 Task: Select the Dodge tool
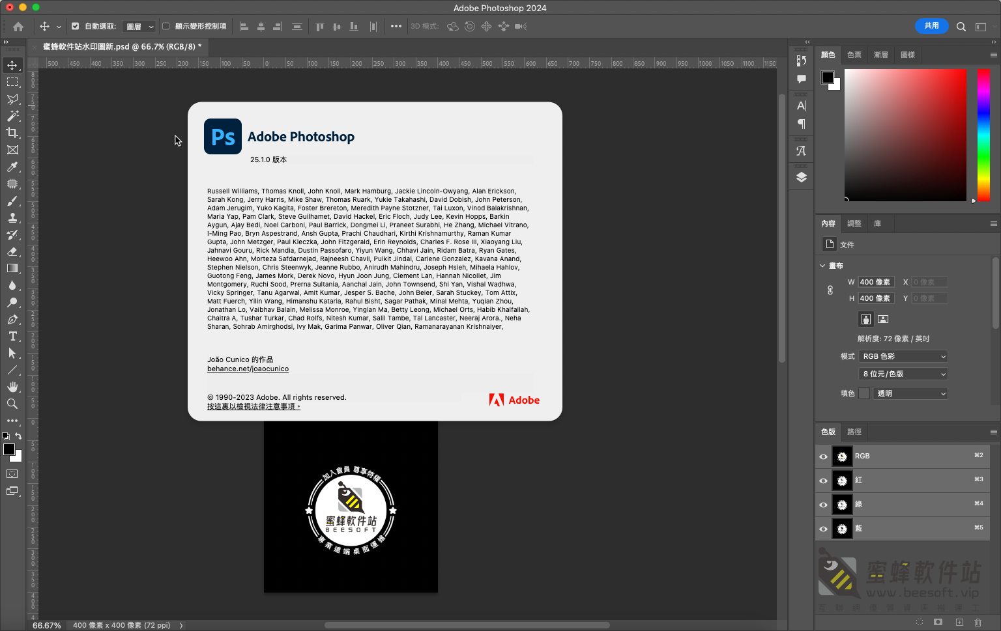point(12,302)
